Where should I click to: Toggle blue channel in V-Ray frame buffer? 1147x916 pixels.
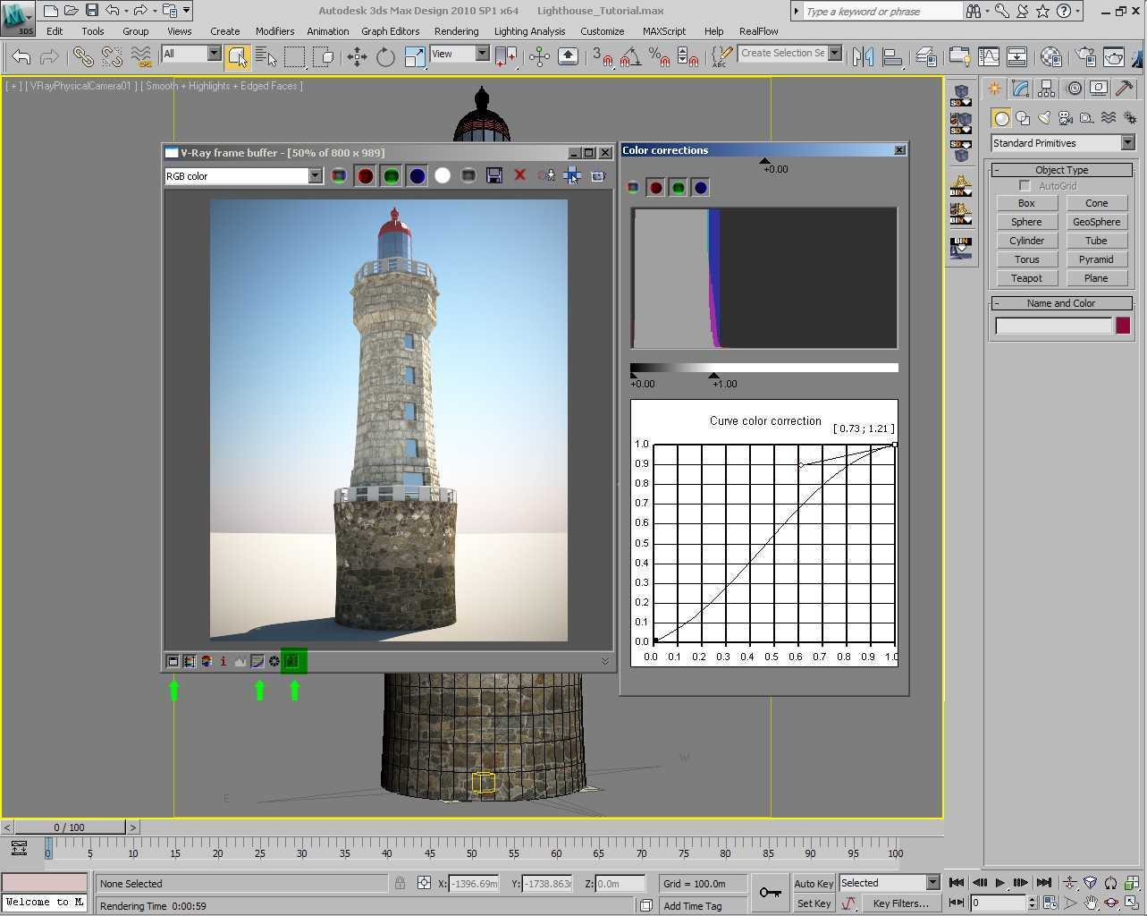pyautogui.click(x=417, y=175)
